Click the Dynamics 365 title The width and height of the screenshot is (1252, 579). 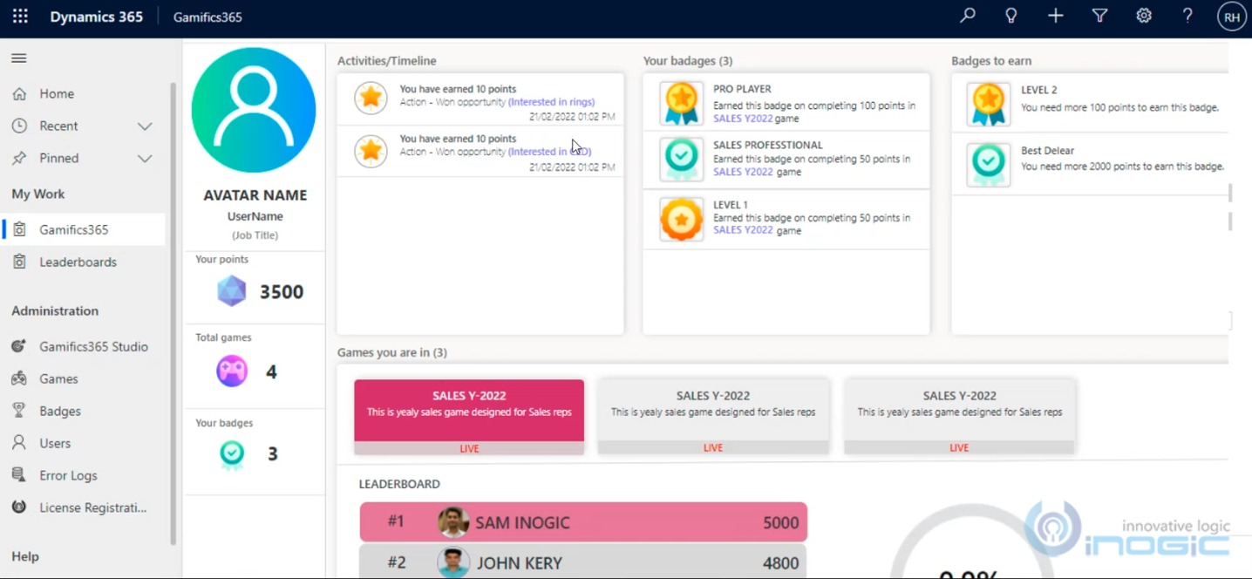click(x=96, y=17)
